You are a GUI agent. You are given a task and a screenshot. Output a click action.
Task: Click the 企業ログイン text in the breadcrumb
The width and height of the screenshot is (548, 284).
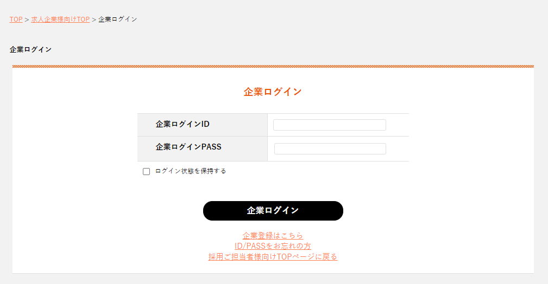tap(117, 20)
